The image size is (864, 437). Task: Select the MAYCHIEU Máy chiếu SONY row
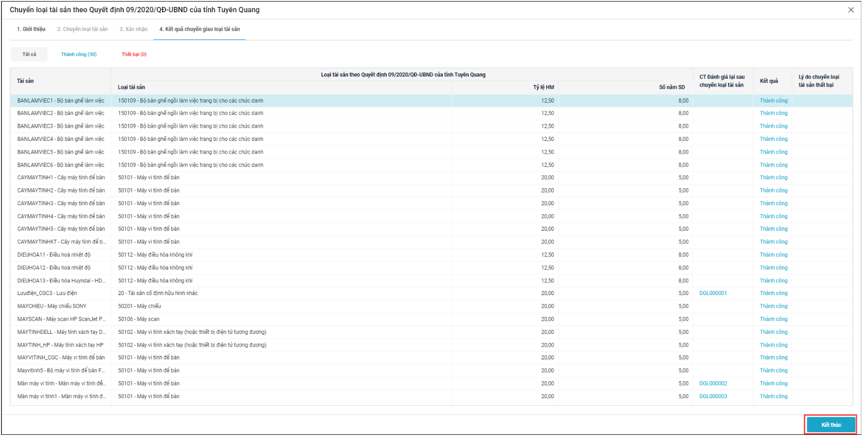click(431, 306)
